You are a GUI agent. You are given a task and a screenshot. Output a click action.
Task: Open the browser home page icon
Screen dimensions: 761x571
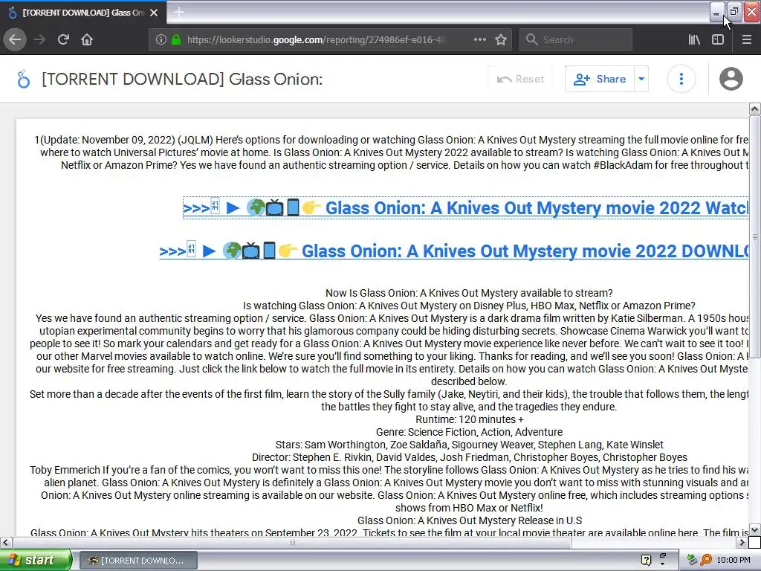87,40
